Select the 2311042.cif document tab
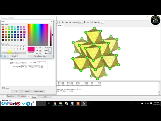Screen dimensions: 161x121 click(60, 25)
